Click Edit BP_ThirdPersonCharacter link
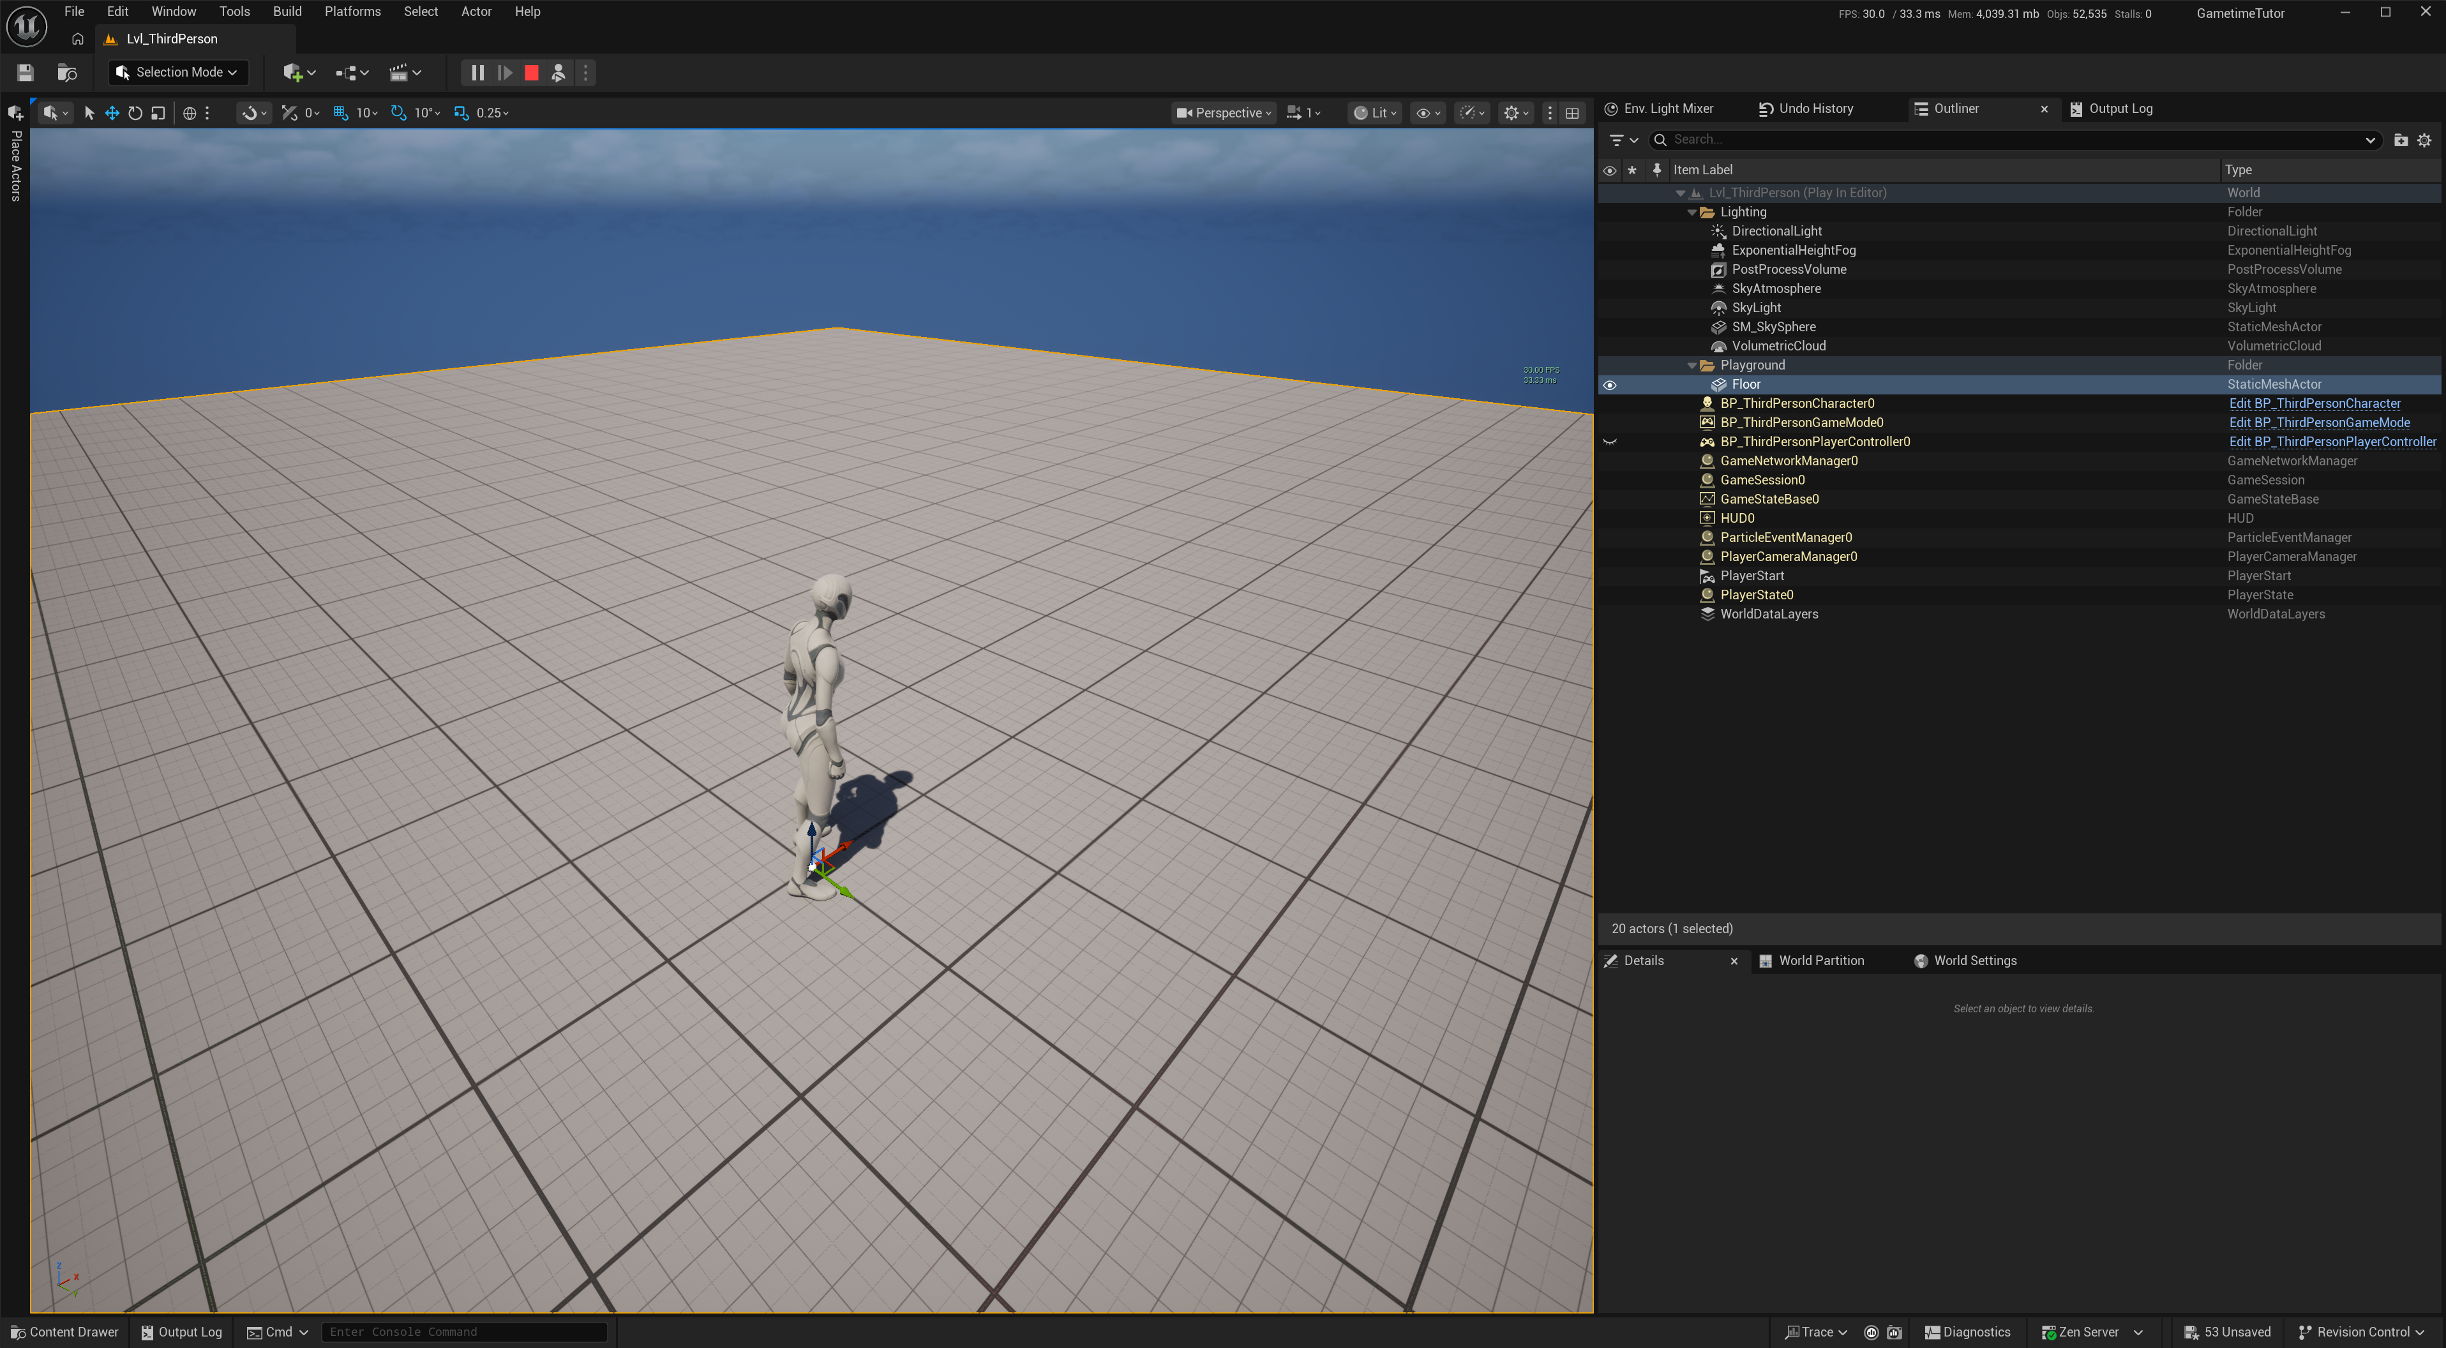 point(2314,403)
